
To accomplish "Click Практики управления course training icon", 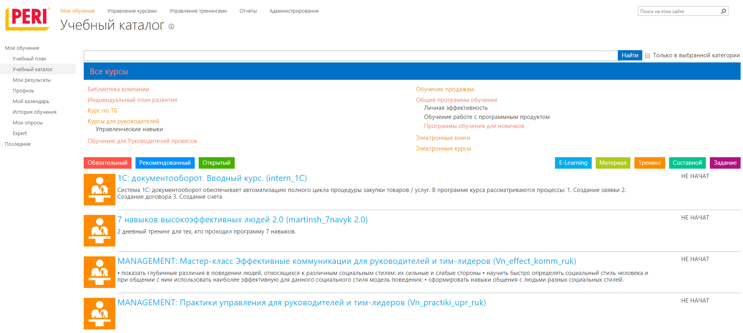I will click(x=100, y=314).
